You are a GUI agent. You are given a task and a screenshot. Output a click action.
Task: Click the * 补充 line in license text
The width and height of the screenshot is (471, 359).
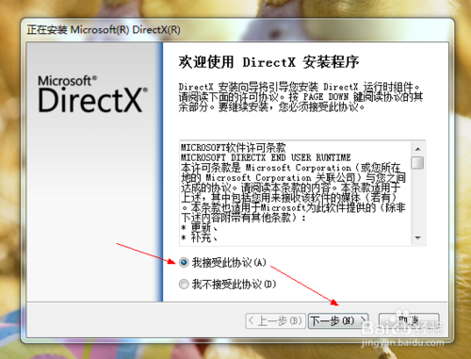pos(199,237)
